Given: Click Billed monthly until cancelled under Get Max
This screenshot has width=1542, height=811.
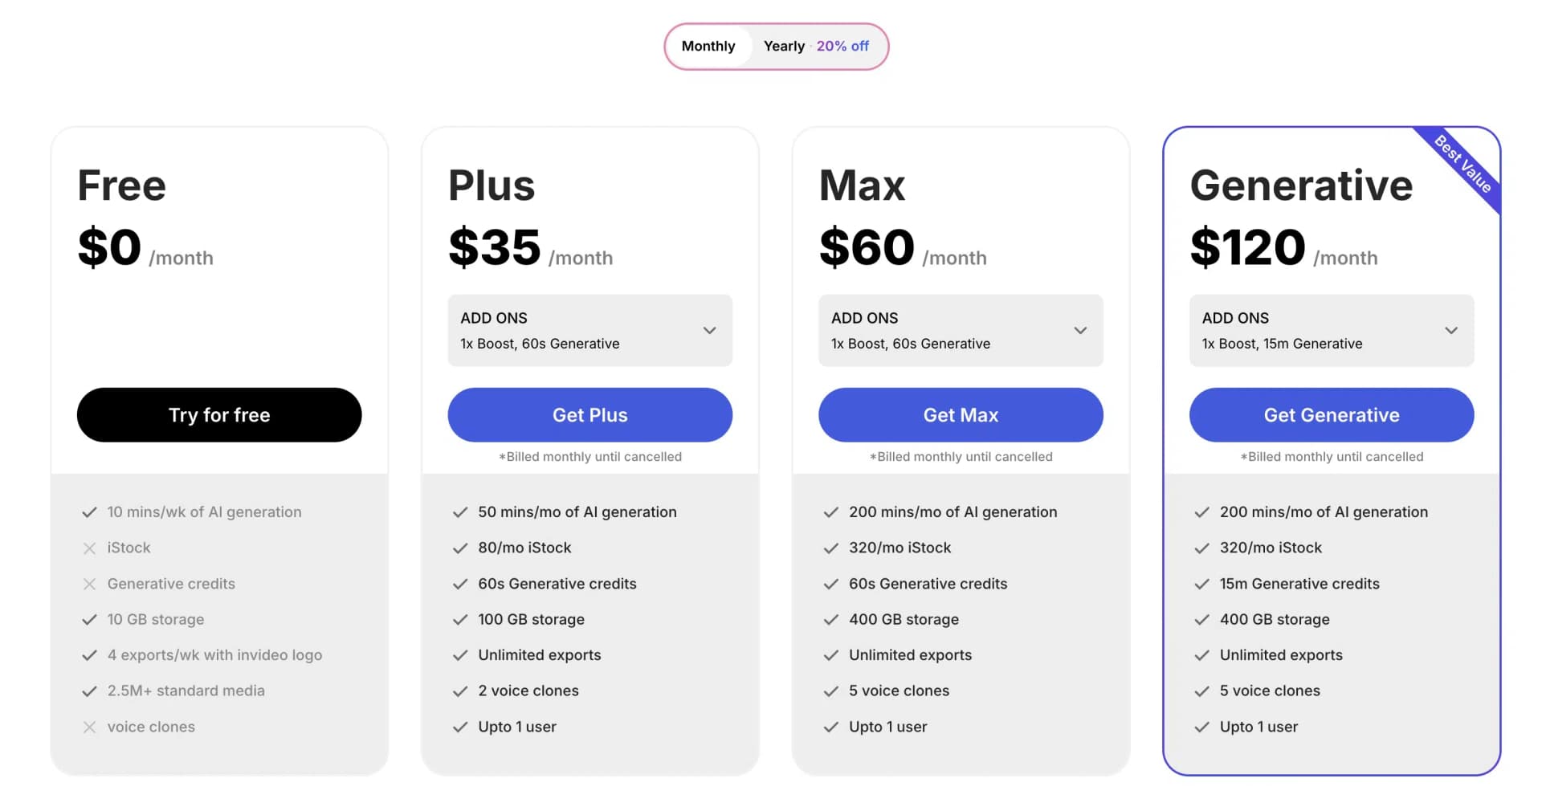Looking at the screenshot, I should point(961,456).
